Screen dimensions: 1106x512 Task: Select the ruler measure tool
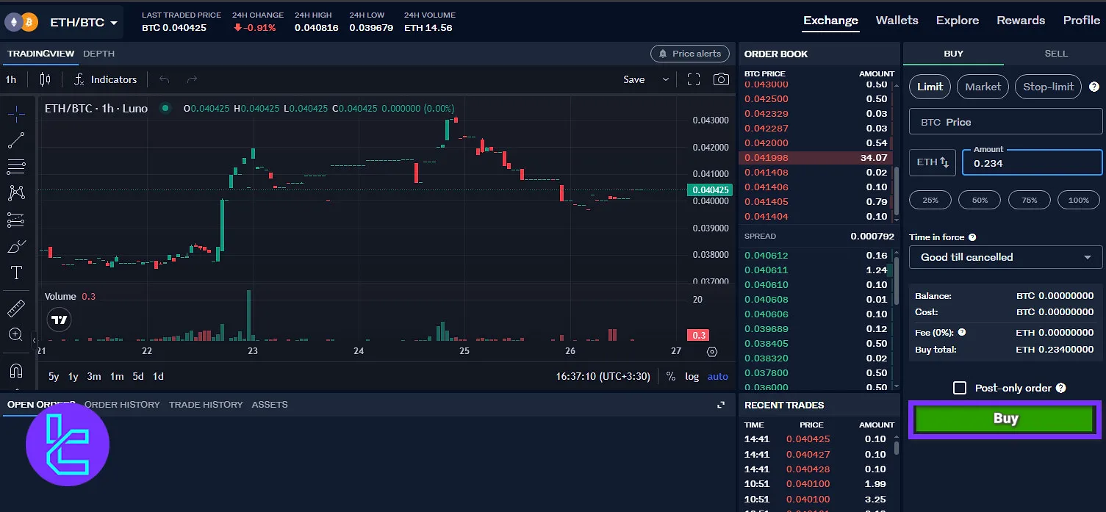tap(16, 308)
